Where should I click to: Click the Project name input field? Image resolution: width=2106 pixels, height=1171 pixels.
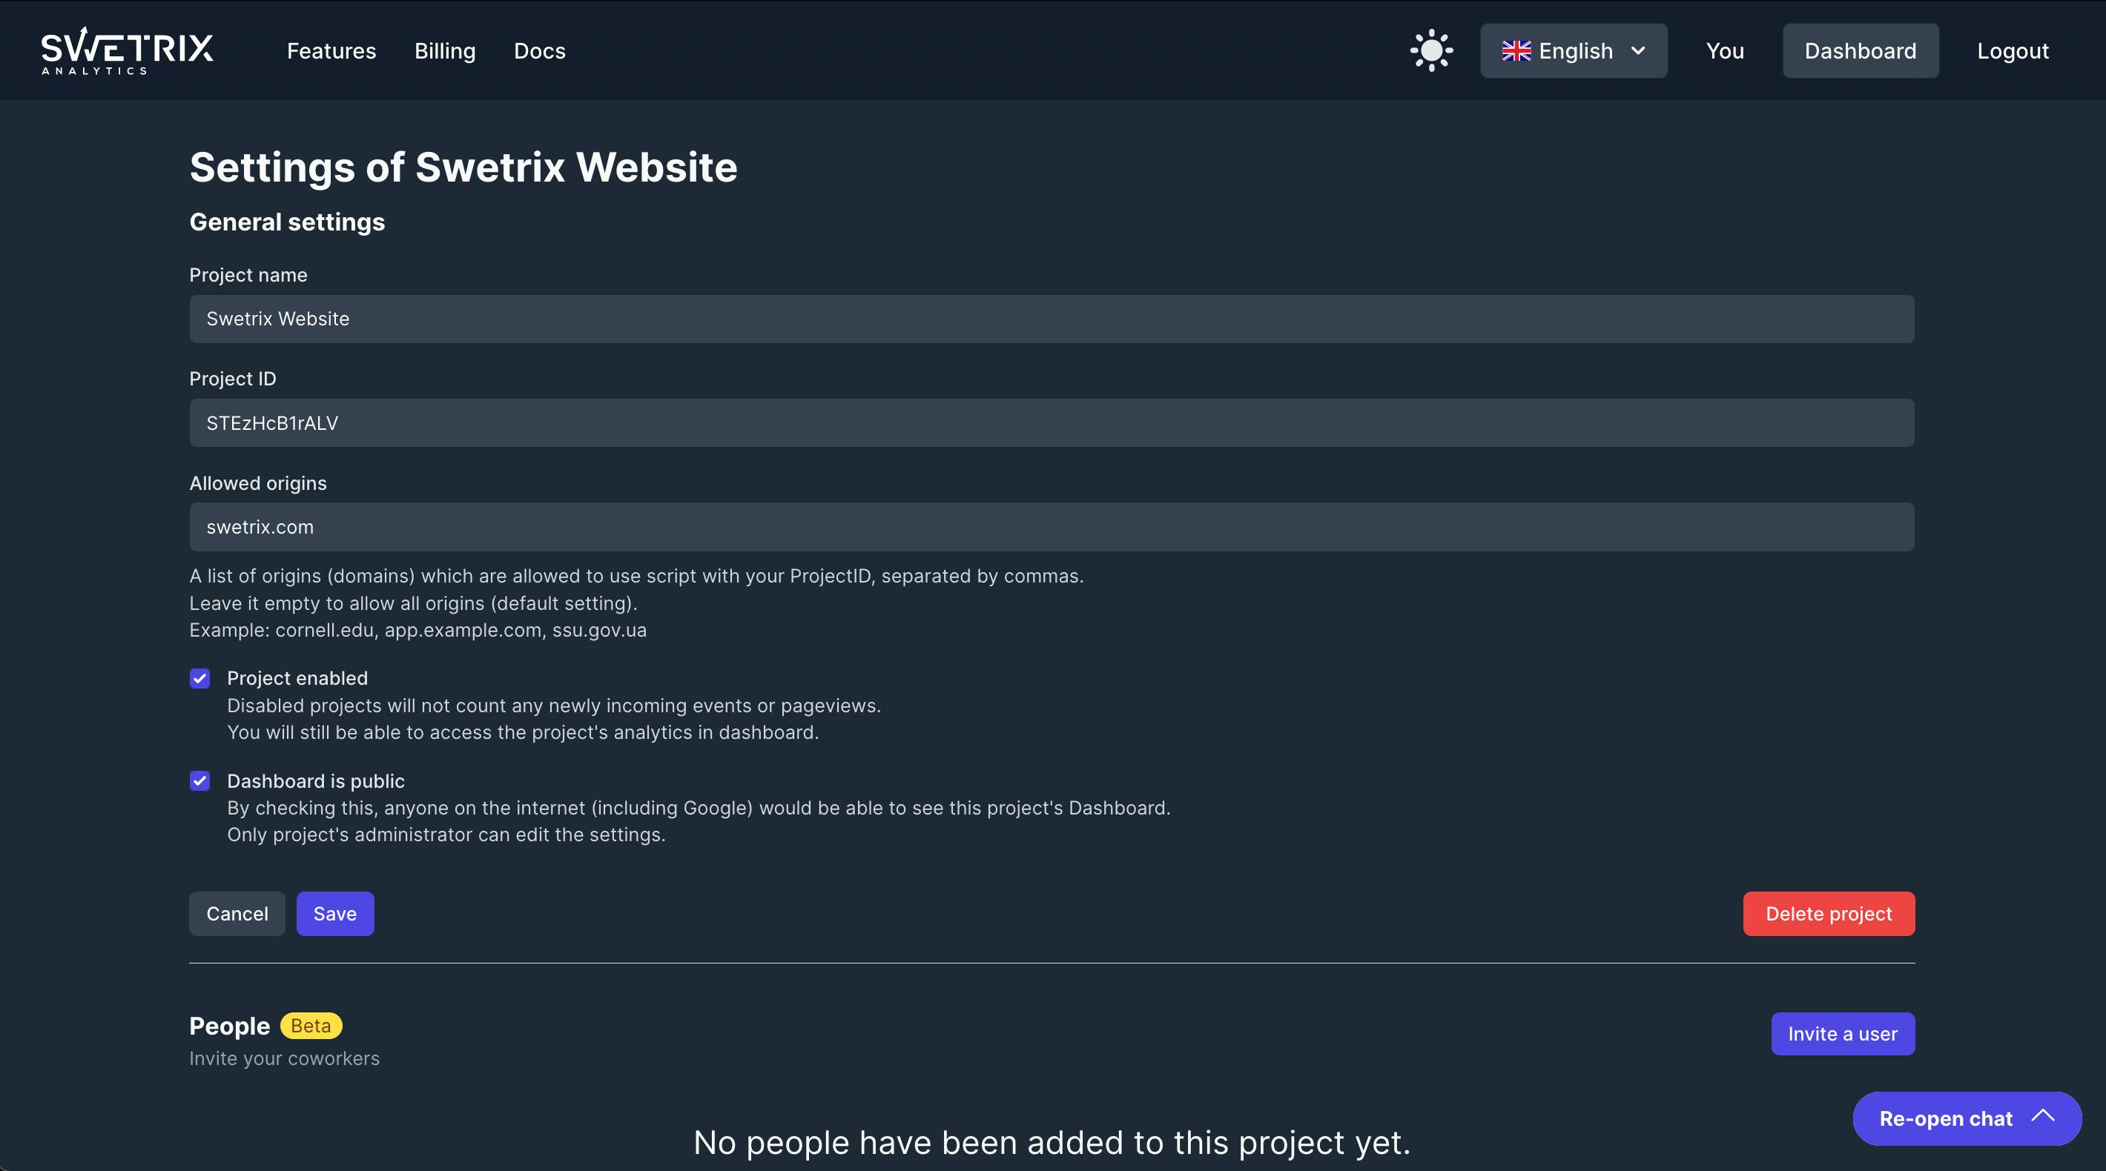1052,319
